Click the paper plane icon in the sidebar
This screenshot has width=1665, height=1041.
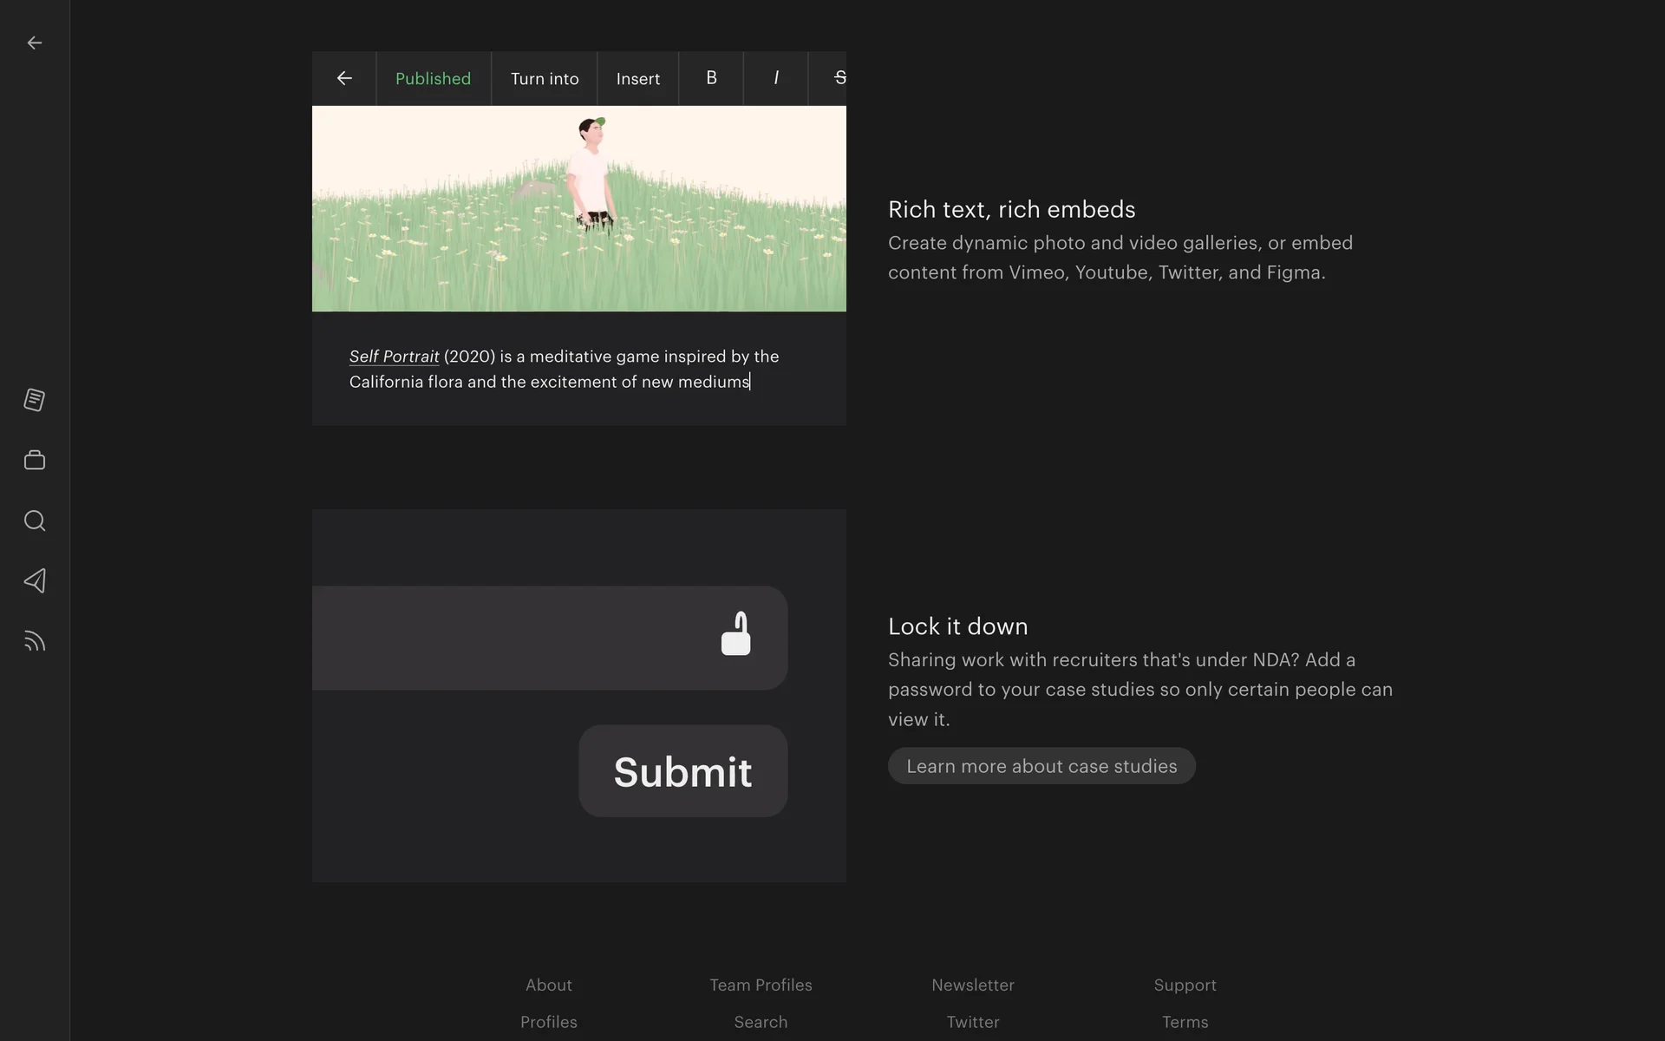click(x=35, y=581)
